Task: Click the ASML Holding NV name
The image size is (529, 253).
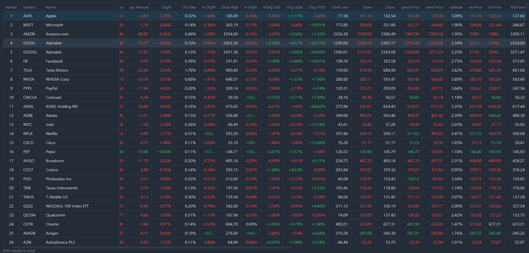Action: [x=62, y=106]
